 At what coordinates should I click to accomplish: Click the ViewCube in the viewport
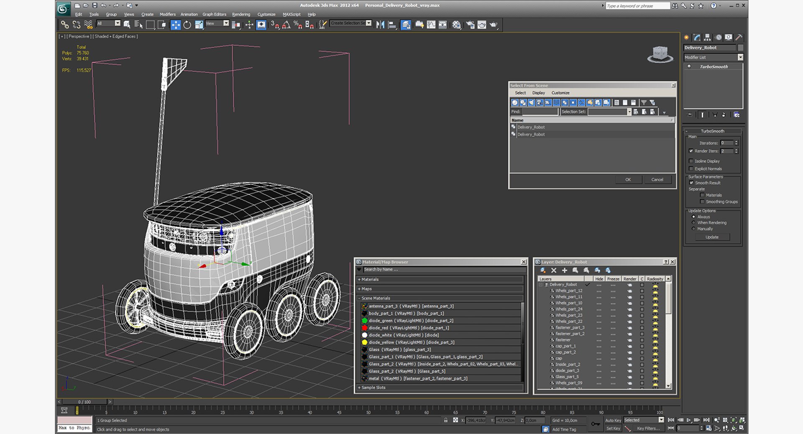pos(660,54)
